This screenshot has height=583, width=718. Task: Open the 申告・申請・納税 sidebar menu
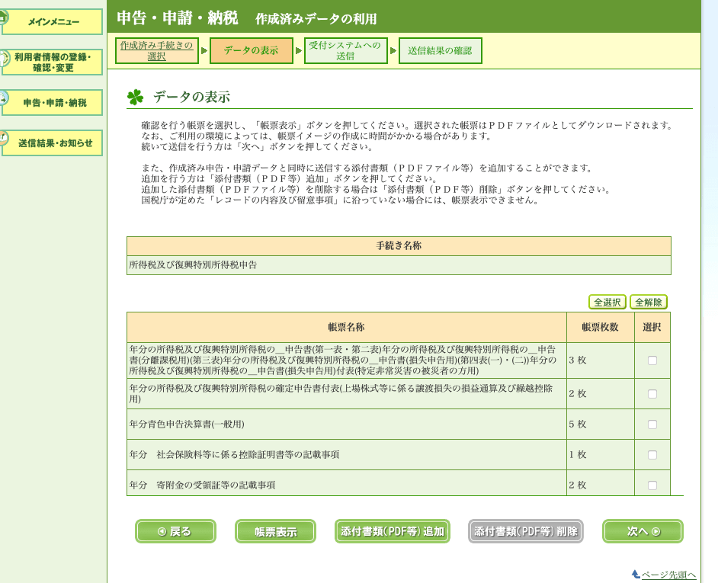click(x=51, y=103)
